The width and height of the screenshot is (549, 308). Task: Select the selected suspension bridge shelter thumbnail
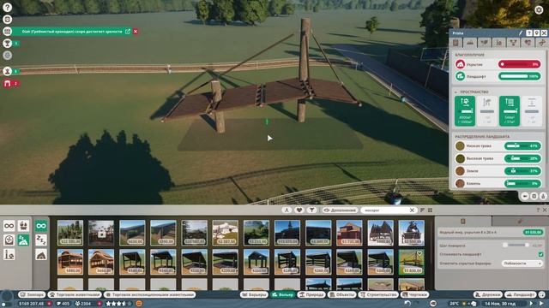(411, 262)
